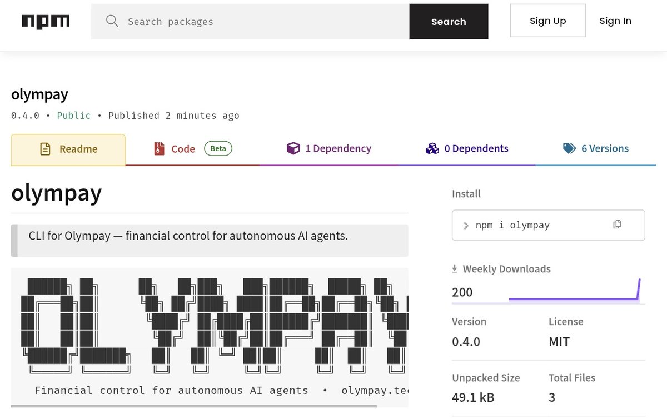Click the CLI for Olympay description quote
This screenshot has height=419, width=667.
210,241
